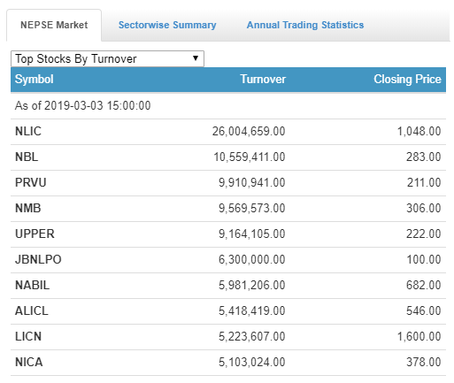Viewport: 454px width, 383px height.
Task: Select the NLIC stock symbol
Action: 28,131
